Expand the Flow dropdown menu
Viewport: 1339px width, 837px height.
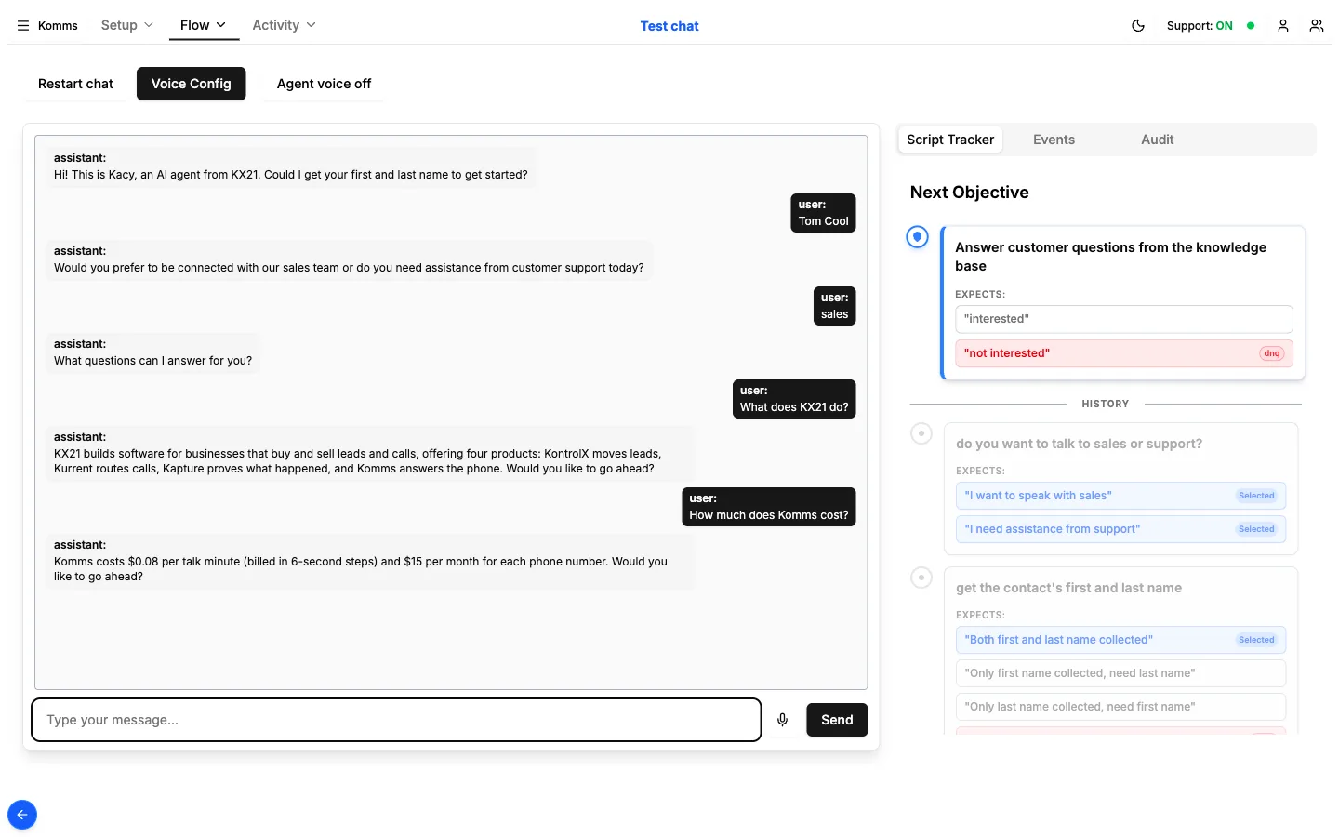coord(204,25)
